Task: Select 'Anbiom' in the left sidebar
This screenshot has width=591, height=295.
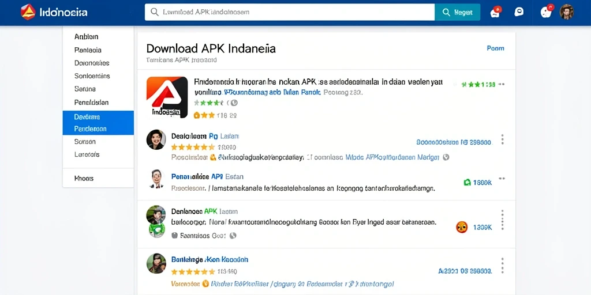Action: tap(87, 36)
